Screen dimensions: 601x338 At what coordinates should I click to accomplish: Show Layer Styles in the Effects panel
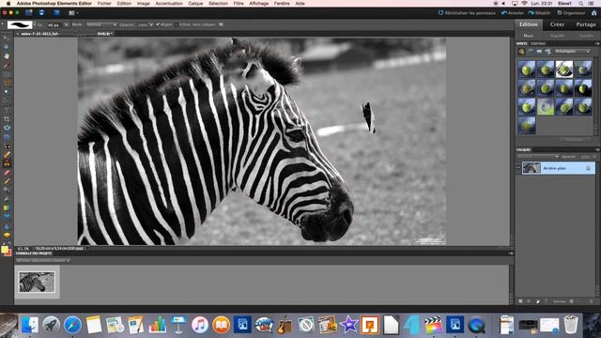point(531,52)
